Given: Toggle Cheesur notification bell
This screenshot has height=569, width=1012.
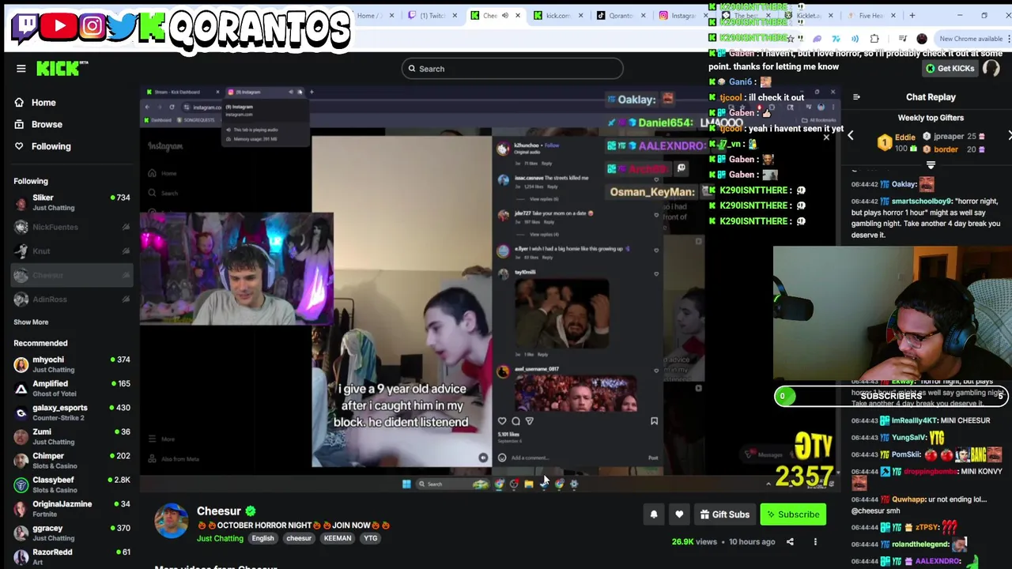Looking at the screenshot, I should click(x=654, y=514).
